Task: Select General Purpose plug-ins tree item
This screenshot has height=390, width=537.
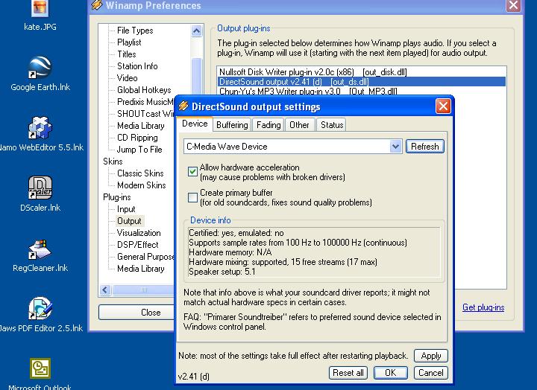Action: [x=145, y=257]
